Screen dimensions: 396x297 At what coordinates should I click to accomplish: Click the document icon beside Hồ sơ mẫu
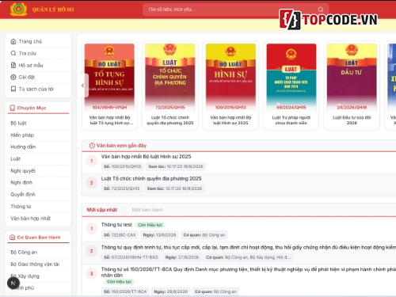(13, 65)
